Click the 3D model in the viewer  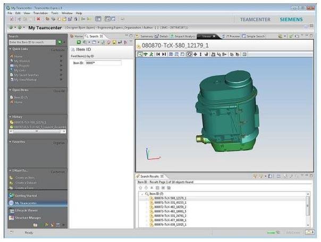pos(227,112)
